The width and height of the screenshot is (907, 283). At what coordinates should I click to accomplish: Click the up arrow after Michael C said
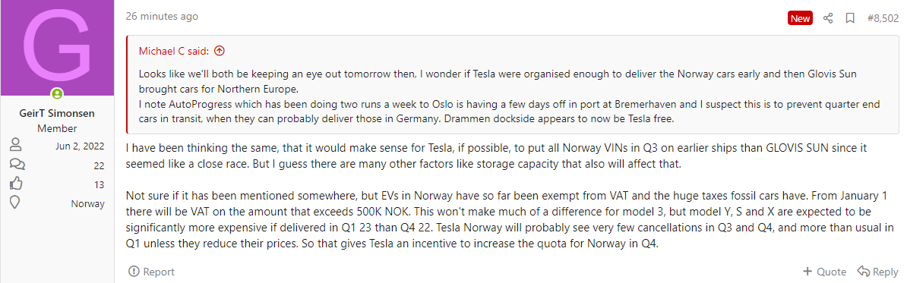click(x=220, y=51)
